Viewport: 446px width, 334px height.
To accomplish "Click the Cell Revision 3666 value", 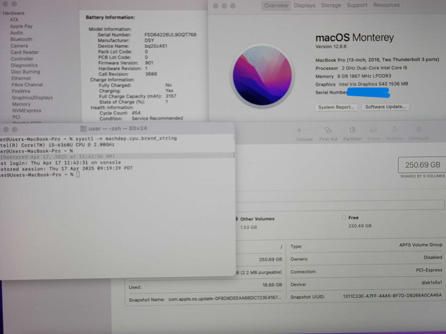I will pyautogui.click(x=151, y=74).
